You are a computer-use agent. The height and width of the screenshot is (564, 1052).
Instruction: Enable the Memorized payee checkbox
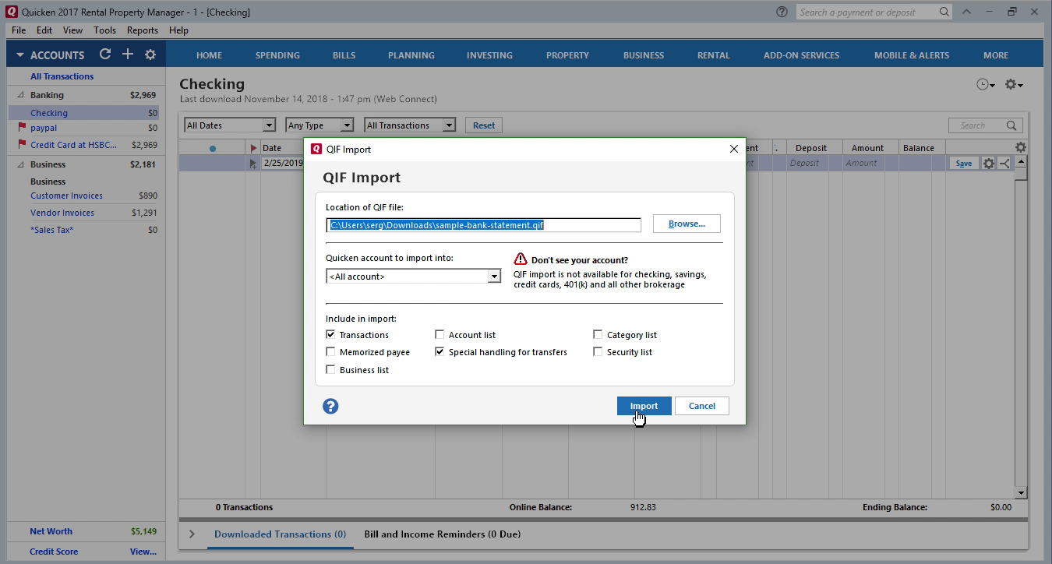(x=330, y=352)
